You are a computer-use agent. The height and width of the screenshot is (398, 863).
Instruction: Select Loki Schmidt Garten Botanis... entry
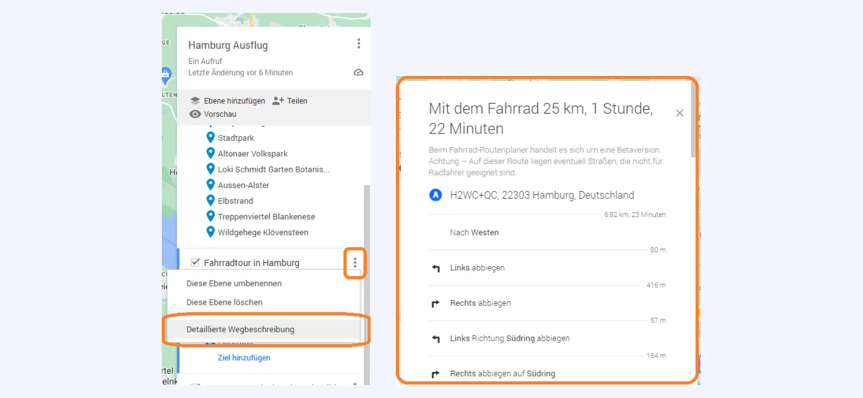(x=273, y=169)
